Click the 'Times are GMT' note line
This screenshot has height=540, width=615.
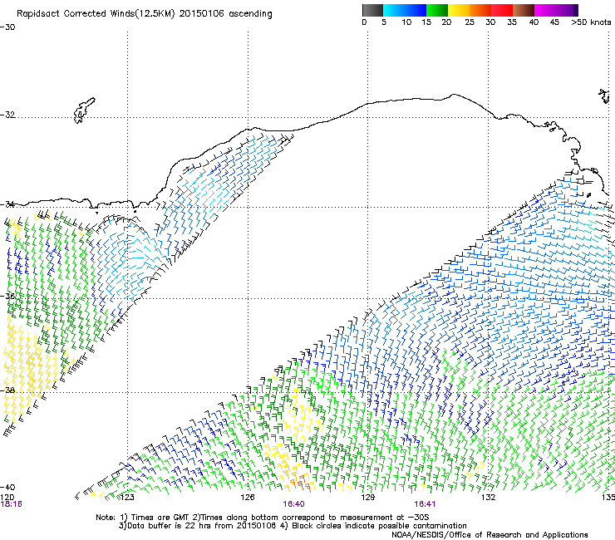(263, 518)
